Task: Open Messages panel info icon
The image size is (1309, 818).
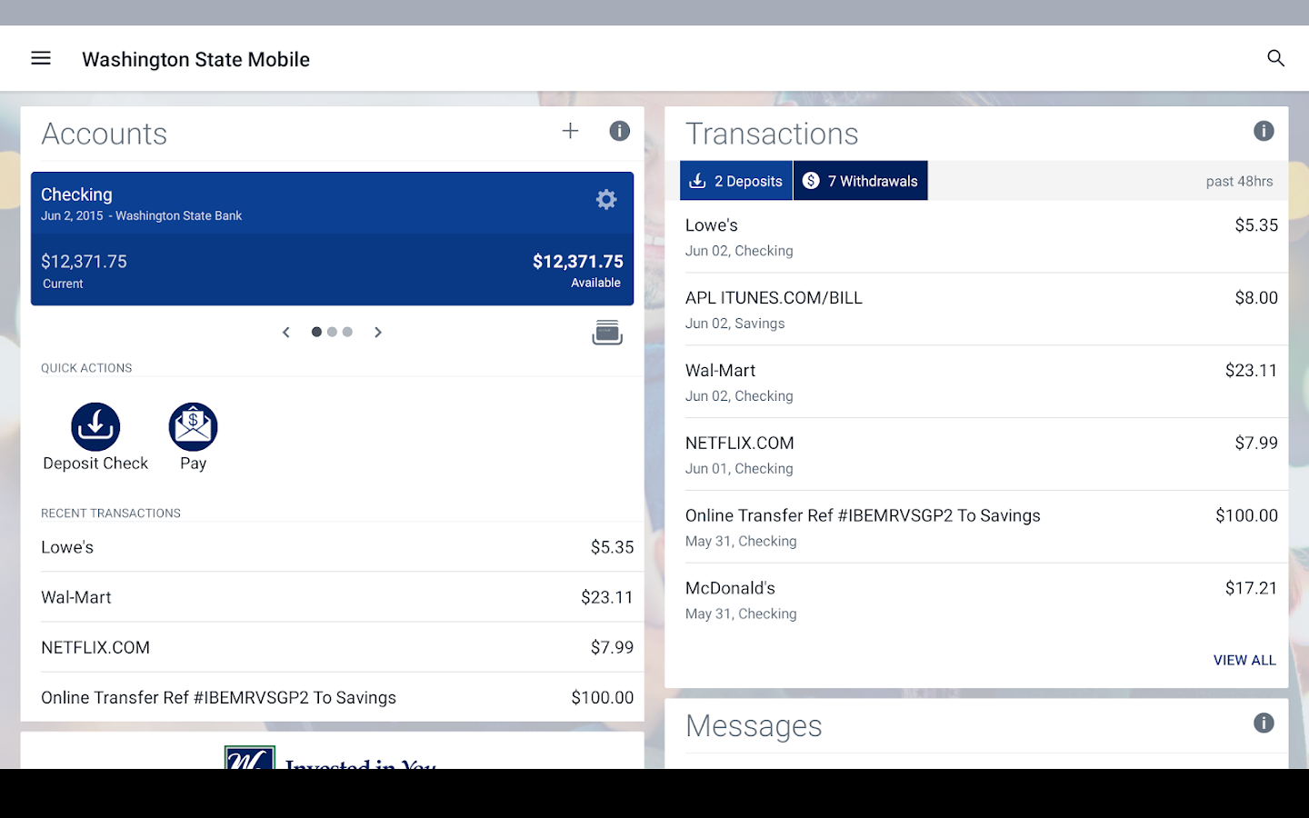Action: 1264,723
